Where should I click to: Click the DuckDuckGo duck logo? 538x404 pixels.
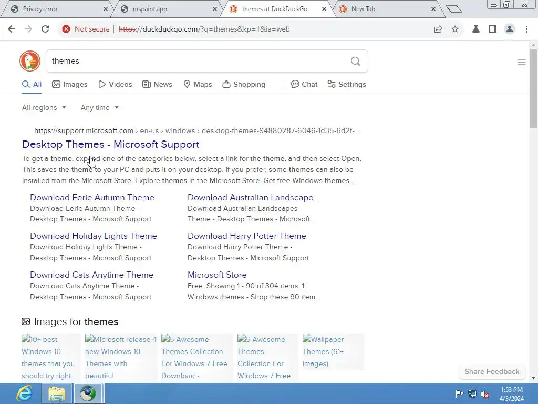point(30,61)
